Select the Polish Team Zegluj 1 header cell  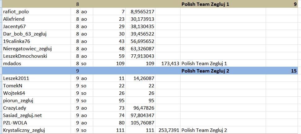[223, 4]
